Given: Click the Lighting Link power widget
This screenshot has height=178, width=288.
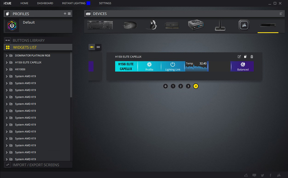Looking at the screenshot, I should click(x=173, y=66).
